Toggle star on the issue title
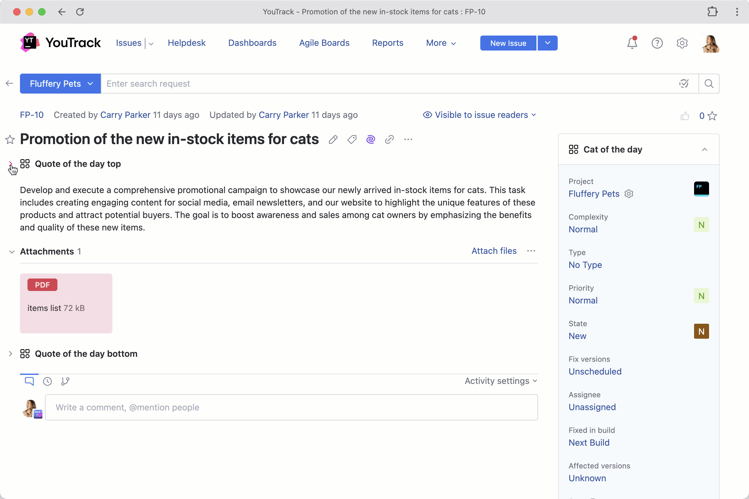Viewport: 749px width, 499px height. tap(10, 139)
